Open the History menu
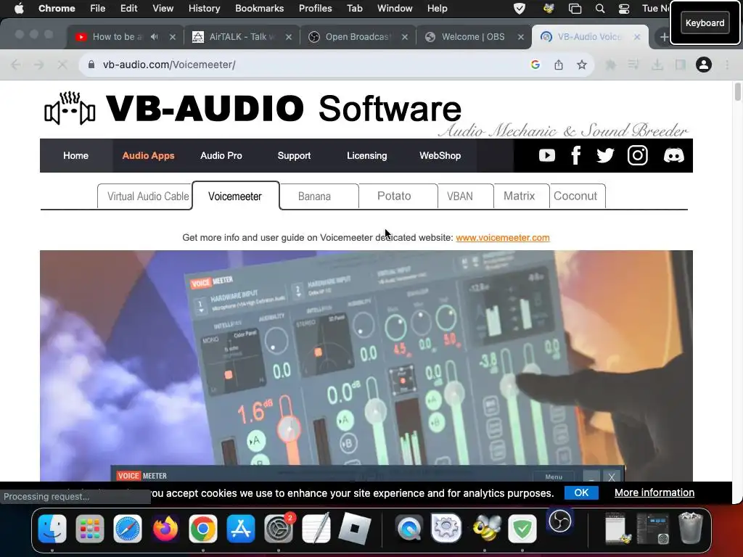This screenshot has width=743, height=557. pyautogui.click(x=204, y=9)
